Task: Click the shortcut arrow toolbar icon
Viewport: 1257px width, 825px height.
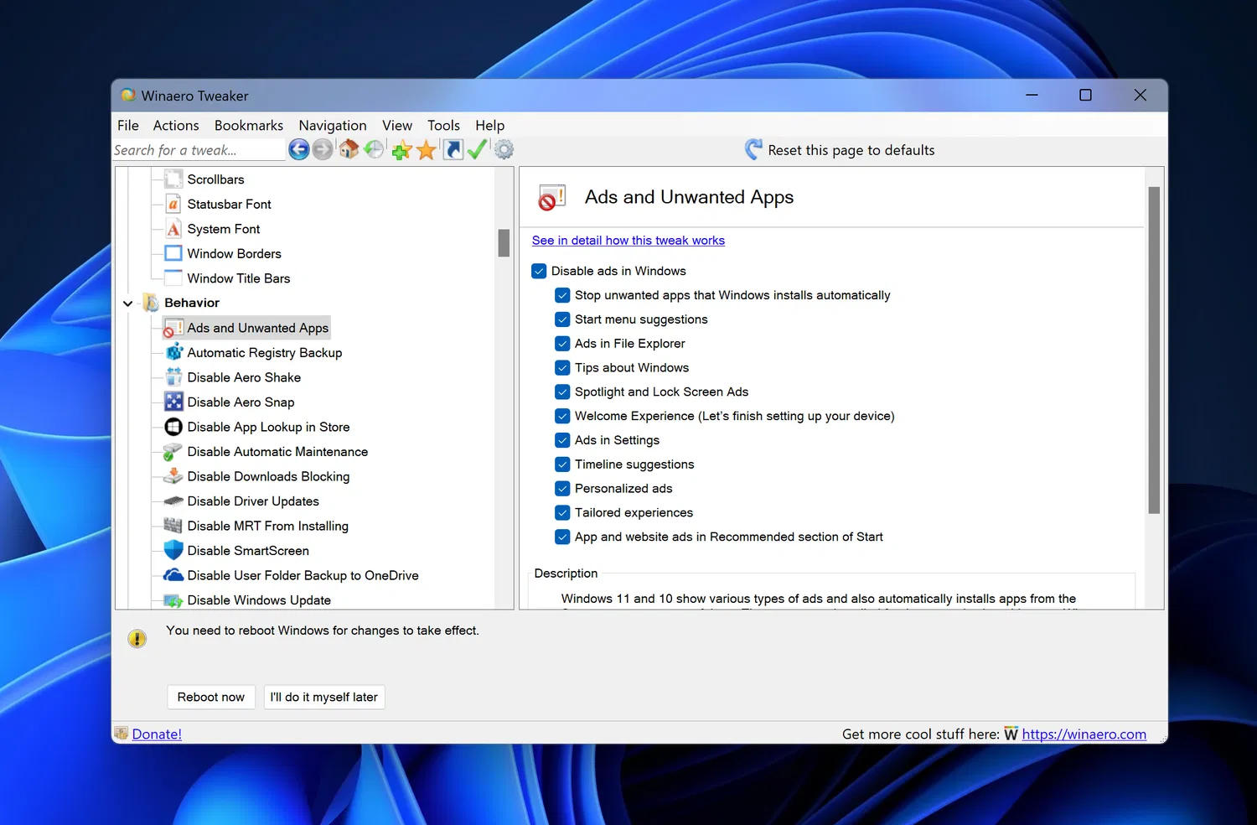Action: tap(453, 150)
